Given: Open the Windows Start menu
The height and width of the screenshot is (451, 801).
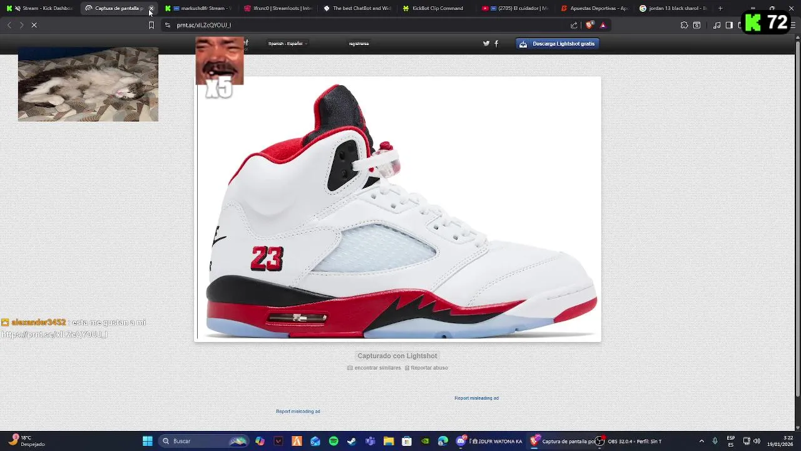Looking at the screenshot, I should pos(148,441).
